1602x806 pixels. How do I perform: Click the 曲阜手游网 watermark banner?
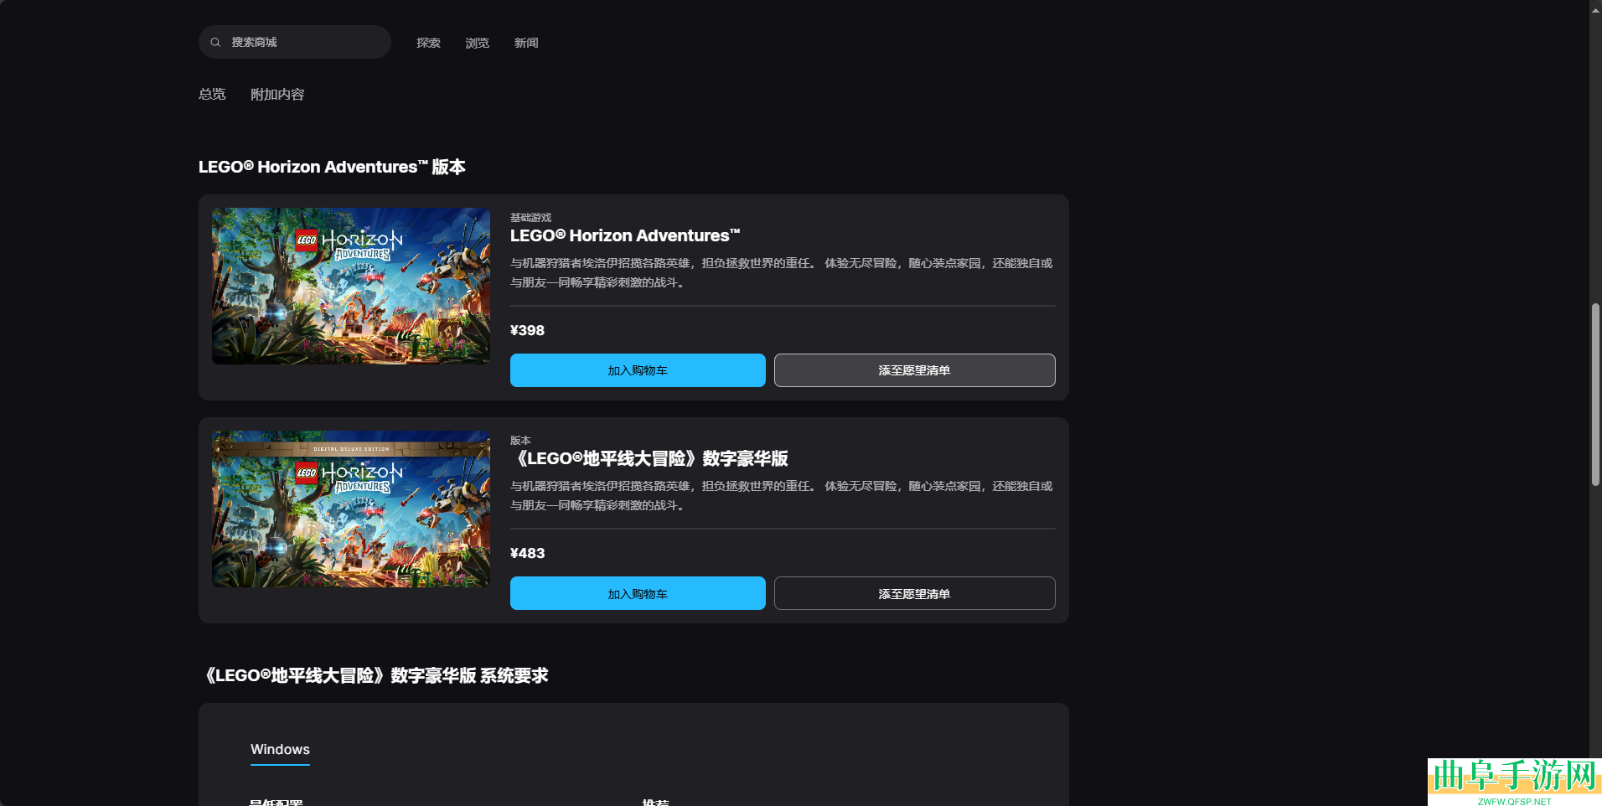pyautogui.click(x=1512, y=775)
